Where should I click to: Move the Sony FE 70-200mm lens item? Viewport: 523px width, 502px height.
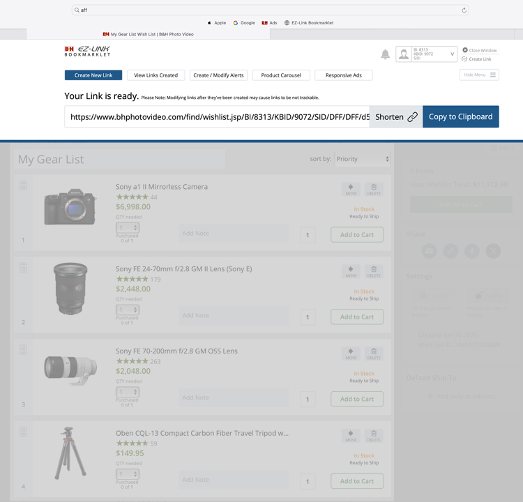click(x=351, y=353)
